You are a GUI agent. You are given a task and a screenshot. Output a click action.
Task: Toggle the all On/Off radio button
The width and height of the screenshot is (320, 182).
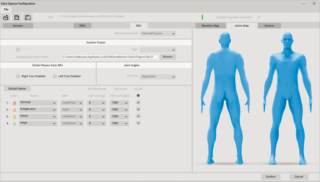tap(138, 95)
